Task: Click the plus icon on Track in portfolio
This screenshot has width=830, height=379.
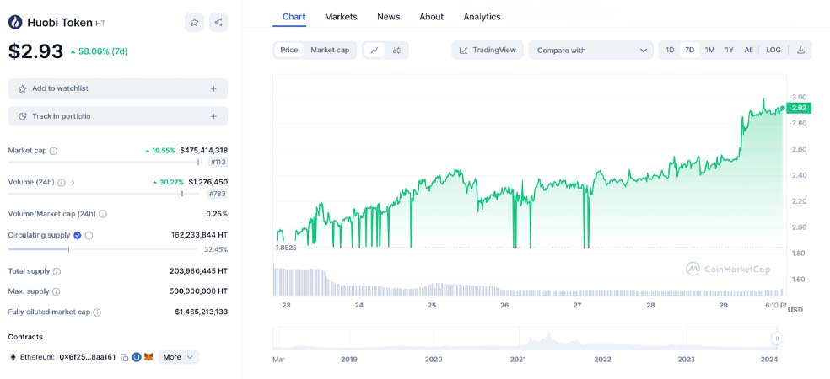Action: pyautogui.click(x=213, y=116)
